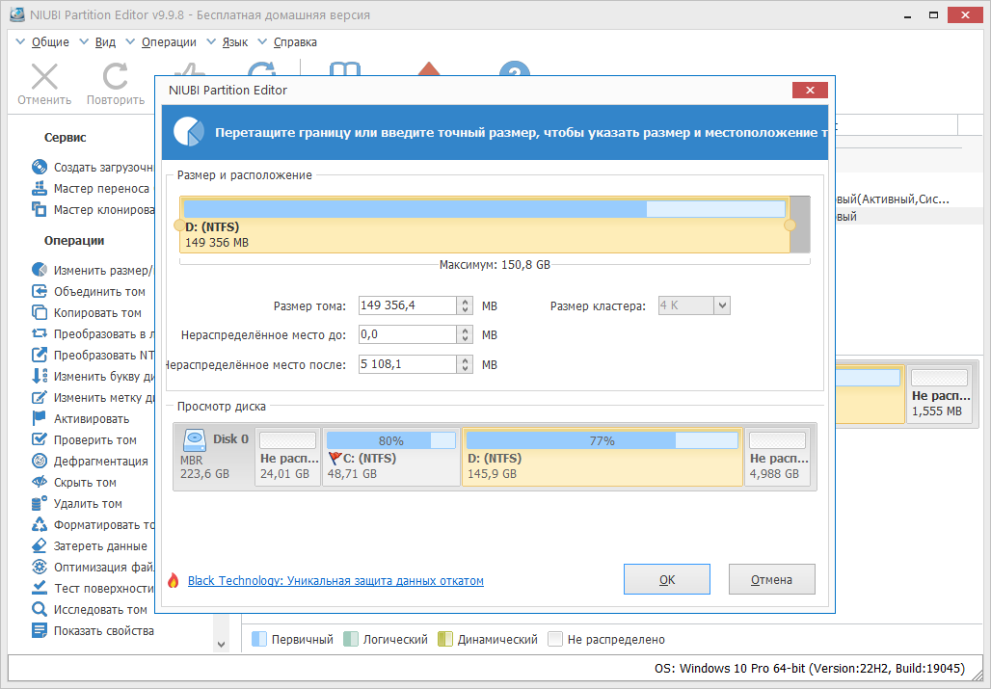
Task: Click the left border handle of D: partition bar
Action: (179, 225)
